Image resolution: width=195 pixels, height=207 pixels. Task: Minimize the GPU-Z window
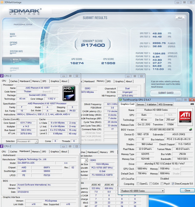point(179,100)
